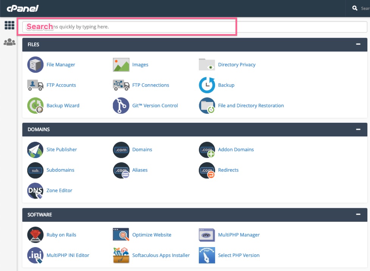Collapse the FILES section

pos(358,44)
